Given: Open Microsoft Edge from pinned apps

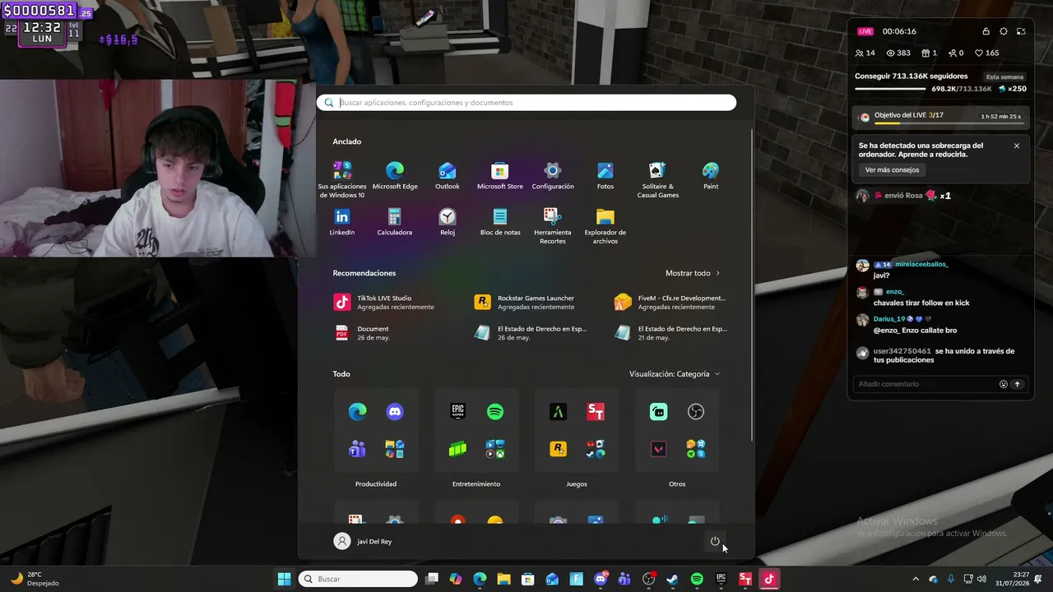Looking at the screenshot, I should click(395, 176).
